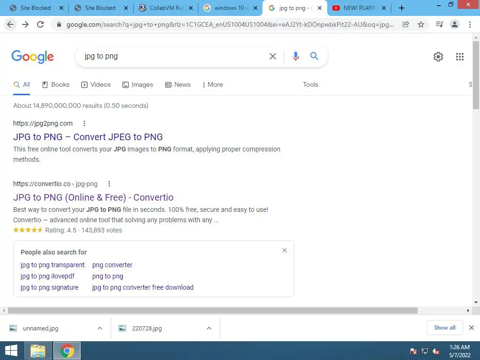Click the Google logo
The height and width of the screenshot is (360, 480).
(32, 57)
